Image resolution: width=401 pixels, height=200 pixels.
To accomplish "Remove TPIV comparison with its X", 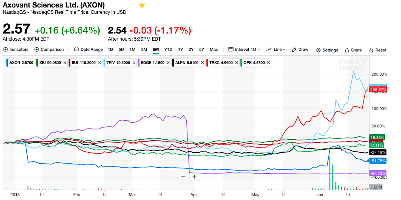I will pos(134,62).
